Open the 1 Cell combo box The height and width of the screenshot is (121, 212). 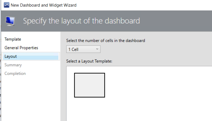click(83, 49)
